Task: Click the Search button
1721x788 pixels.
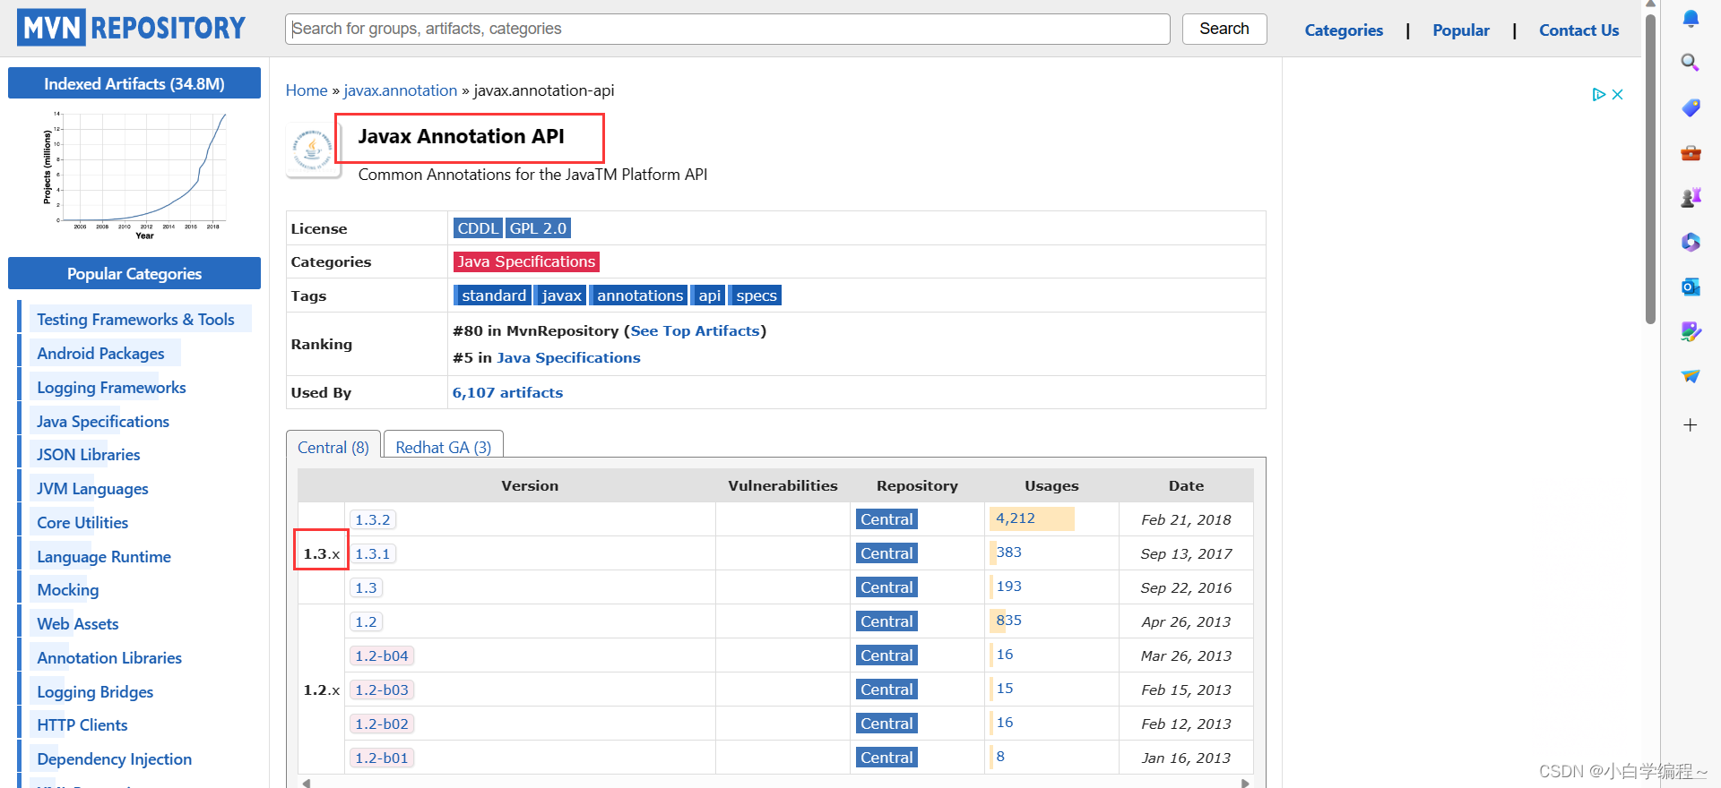Action: (1224, 29)
